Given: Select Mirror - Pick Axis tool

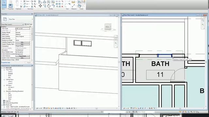Looking at the screenshot, I should click(x=49, y=2).
